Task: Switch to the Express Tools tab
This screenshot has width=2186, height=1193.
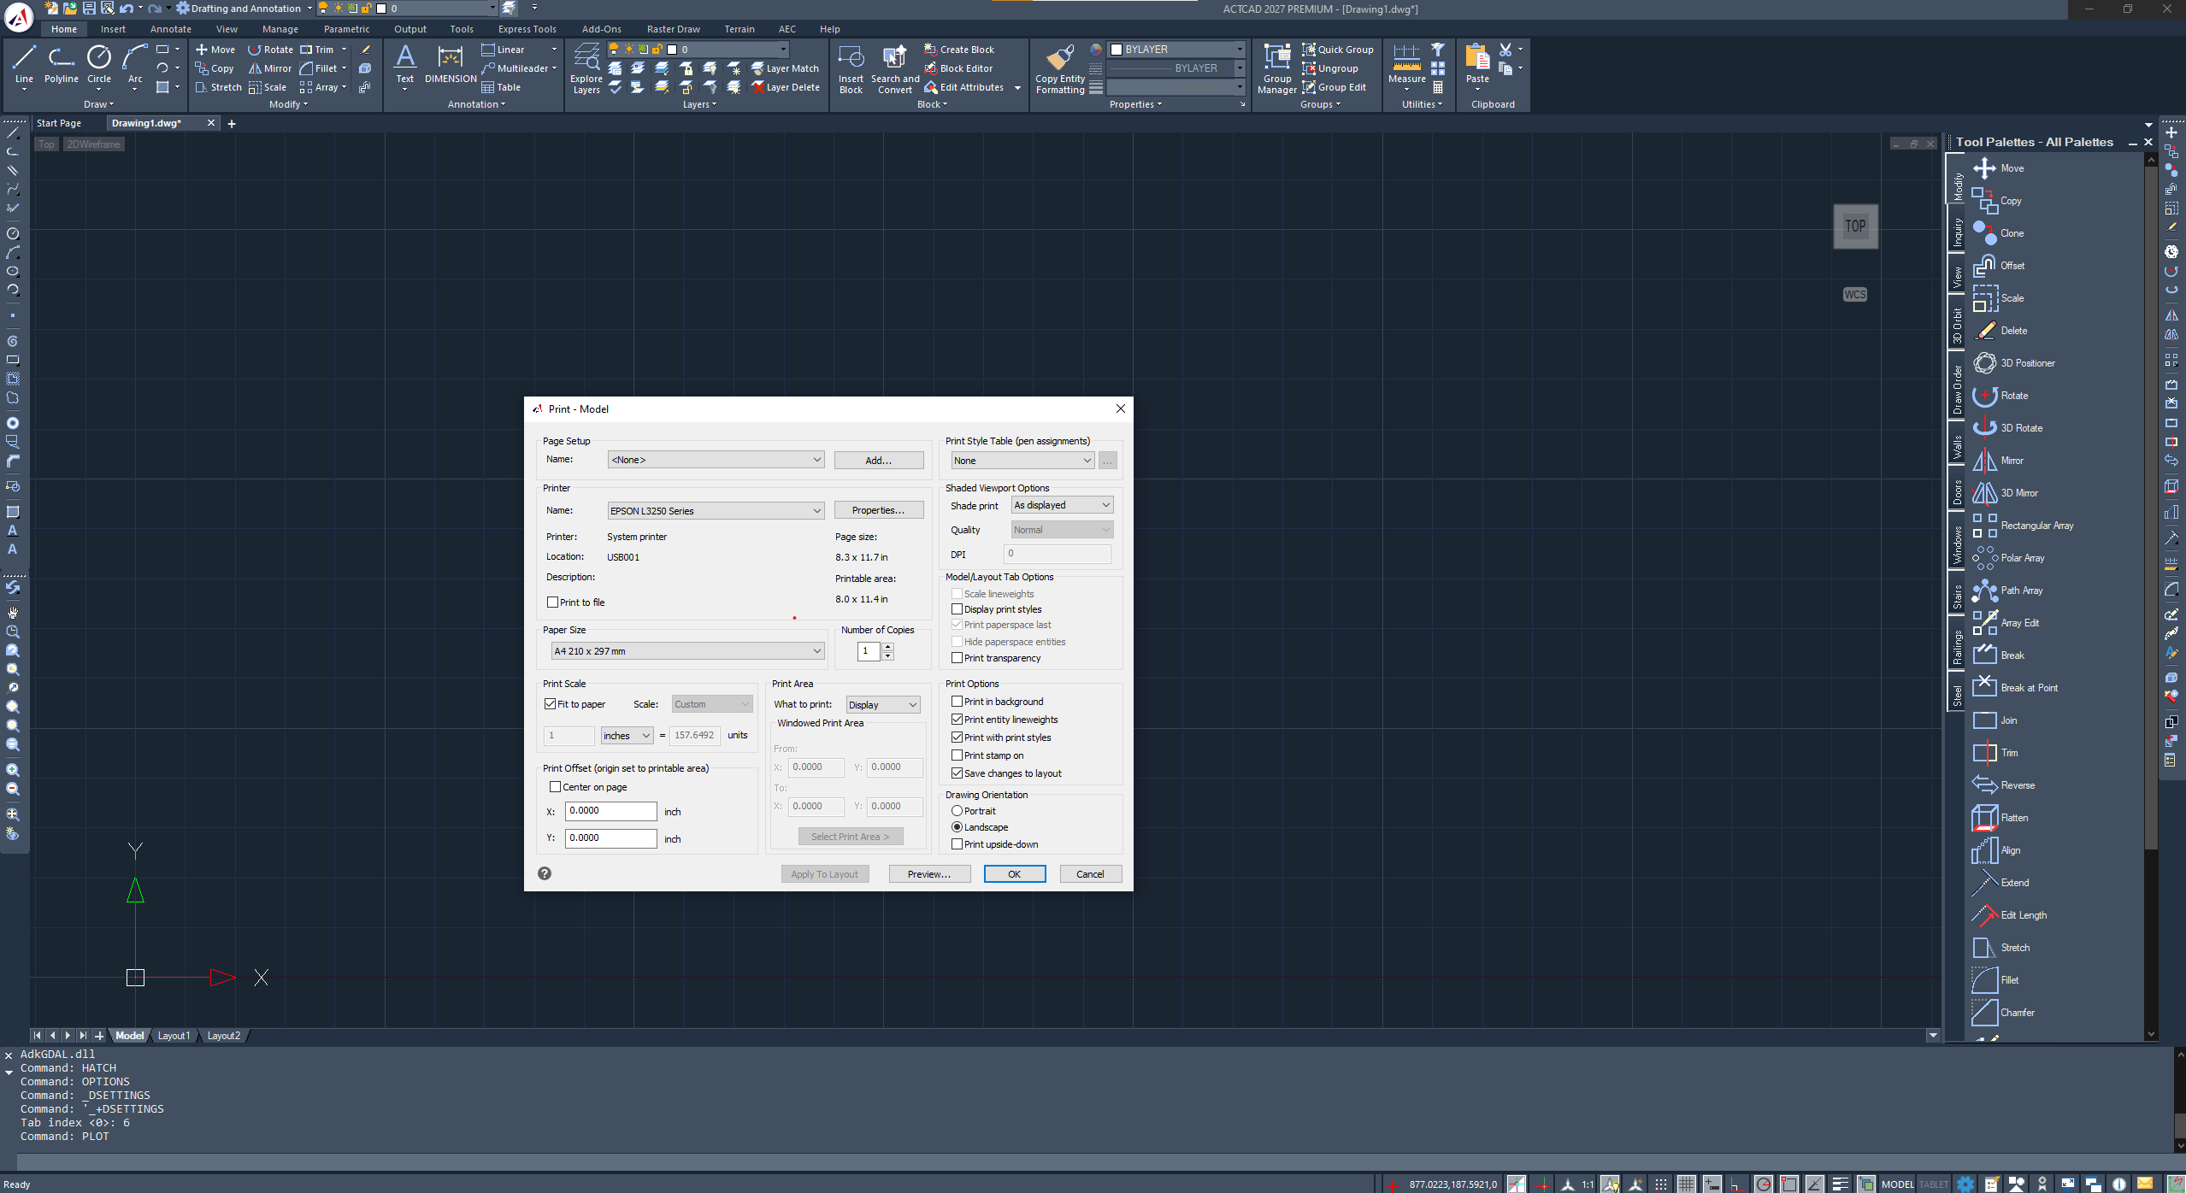Action: (527, 29)
